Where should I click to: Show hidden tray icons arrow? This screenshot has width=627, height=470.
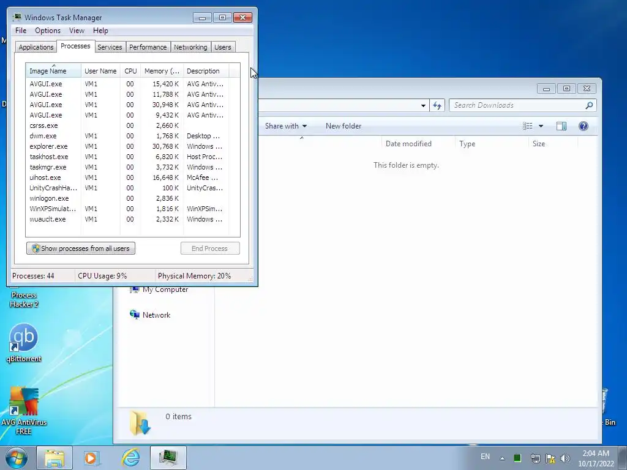coord(502,458)
